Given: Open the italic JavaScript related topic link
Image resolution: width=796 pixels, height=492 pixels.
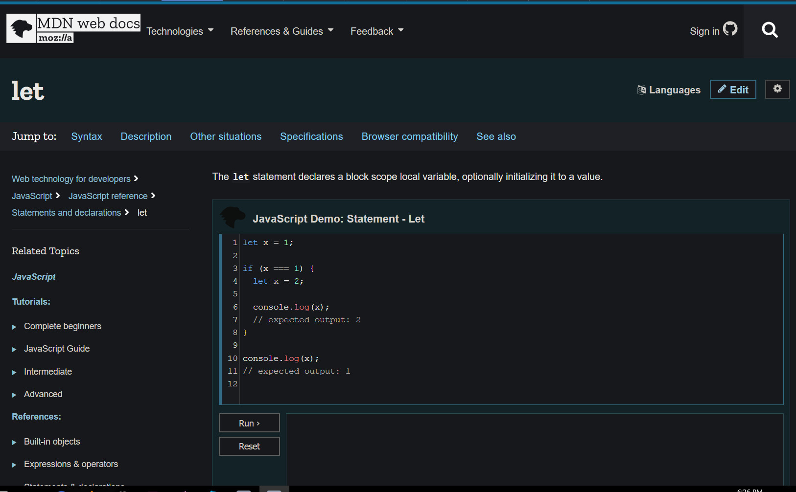Looking at the screenshot, I should (34, 277).
